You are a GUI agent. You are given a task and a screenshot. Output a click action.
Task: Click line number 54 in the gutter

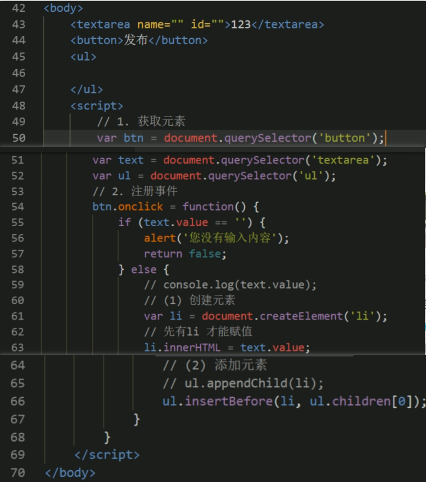pos(18,207)
